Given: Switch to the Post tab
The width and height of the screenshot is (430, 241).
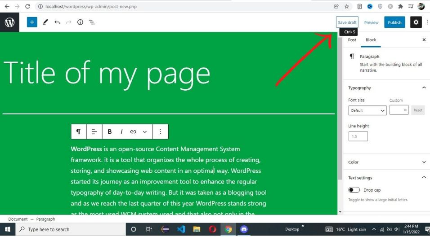Looking at the screenshot, I should (x=352, y=39).
